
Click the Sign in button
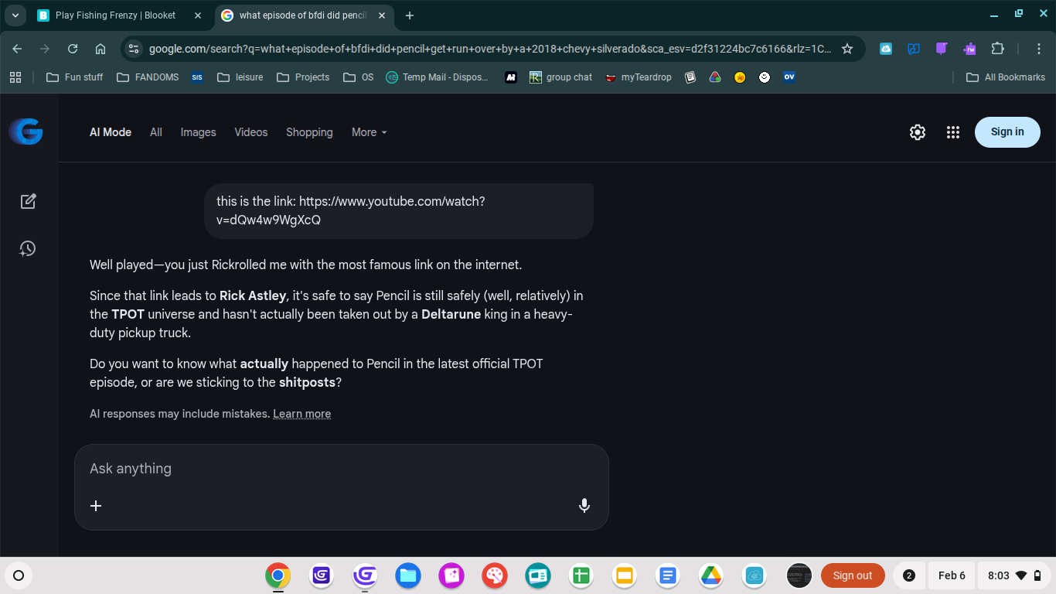pos(1007,132)
